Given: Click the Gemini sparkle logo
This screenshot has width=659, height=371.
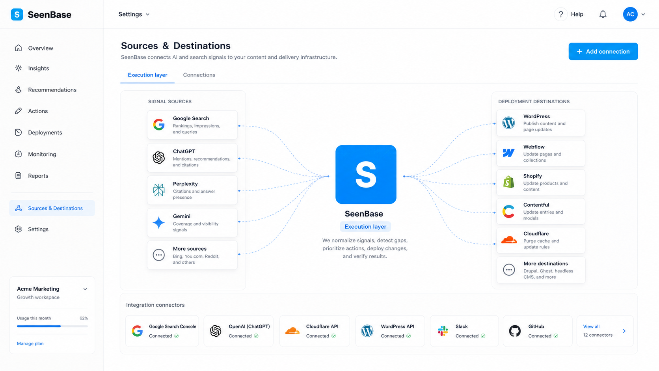Looking at the screenshot, I should pyautogui.click(x=159, y=223).
